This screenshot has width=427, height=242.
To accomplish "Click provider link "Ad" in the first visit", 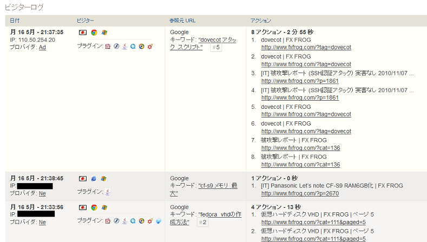I will 42,47.
